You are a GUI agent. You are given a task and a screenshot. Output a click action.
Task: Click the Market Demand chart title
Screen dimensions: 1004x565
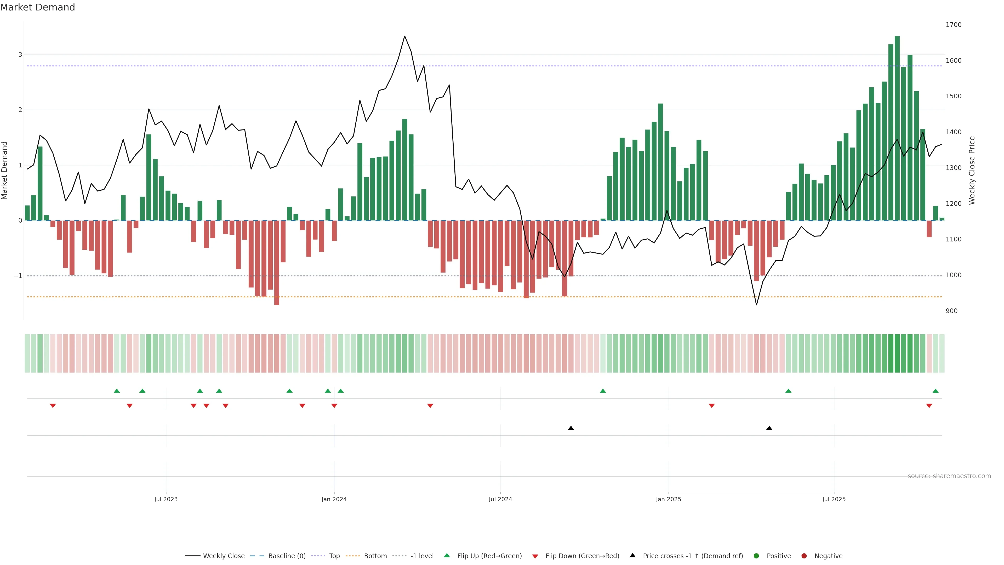(37, 7)
